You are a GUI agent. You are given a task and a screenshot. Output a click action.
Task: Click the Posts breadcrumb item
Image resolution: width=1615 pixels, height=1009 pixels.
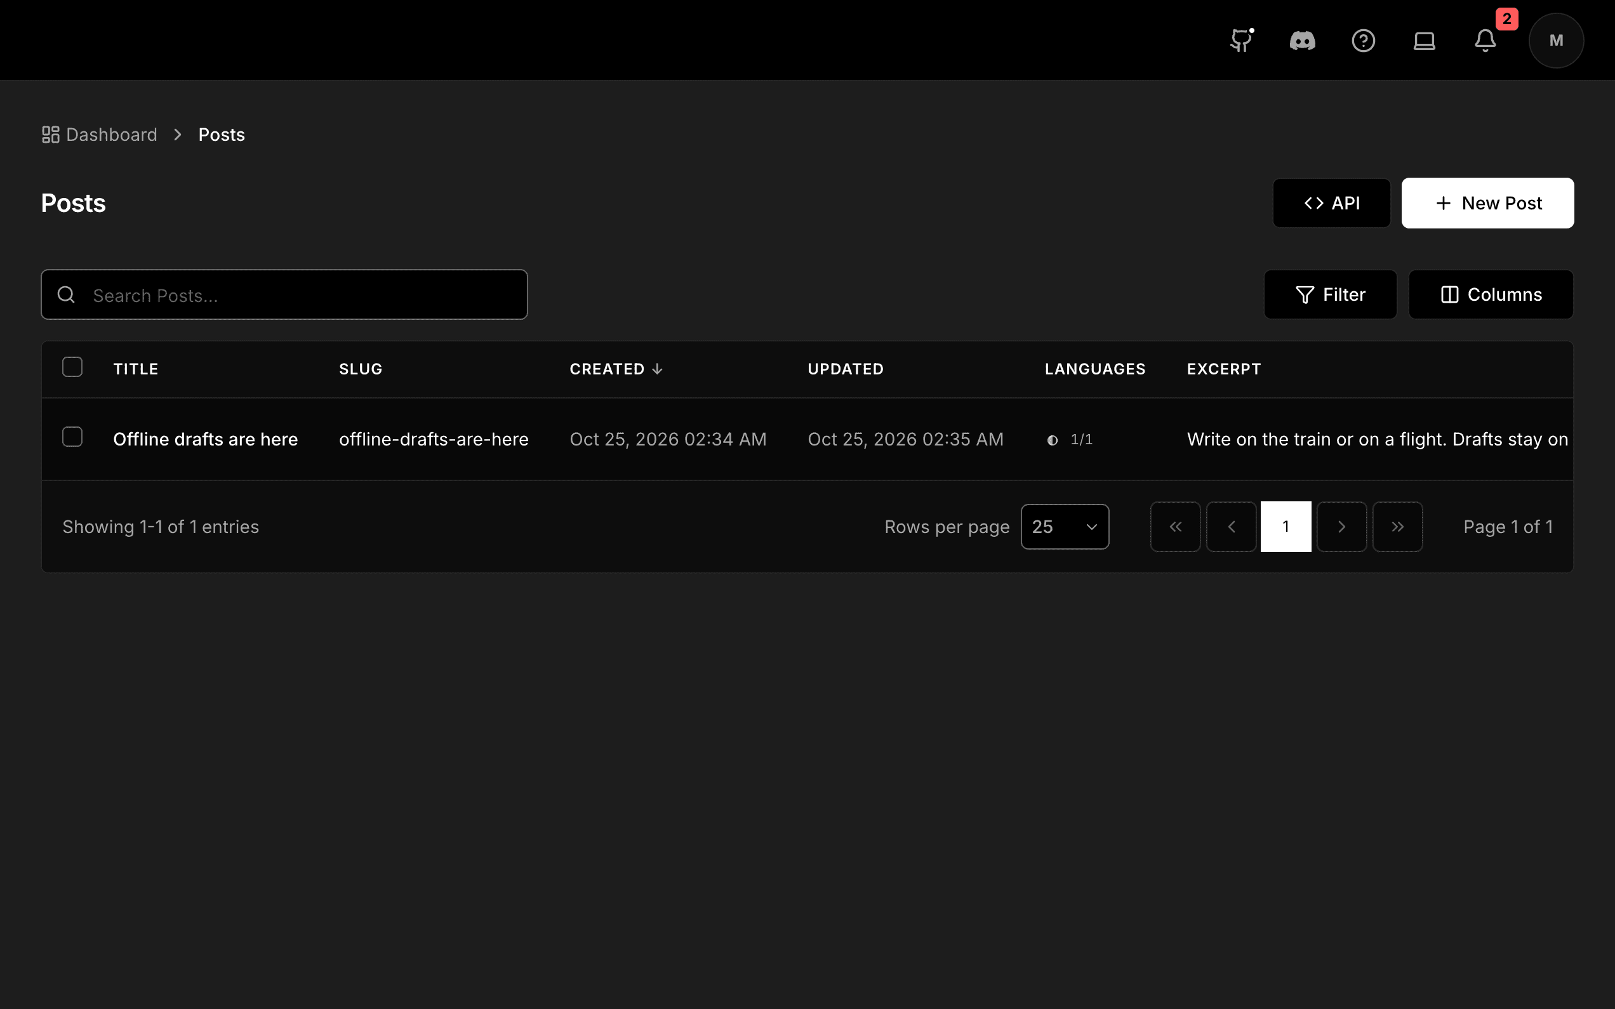[222, 135]
